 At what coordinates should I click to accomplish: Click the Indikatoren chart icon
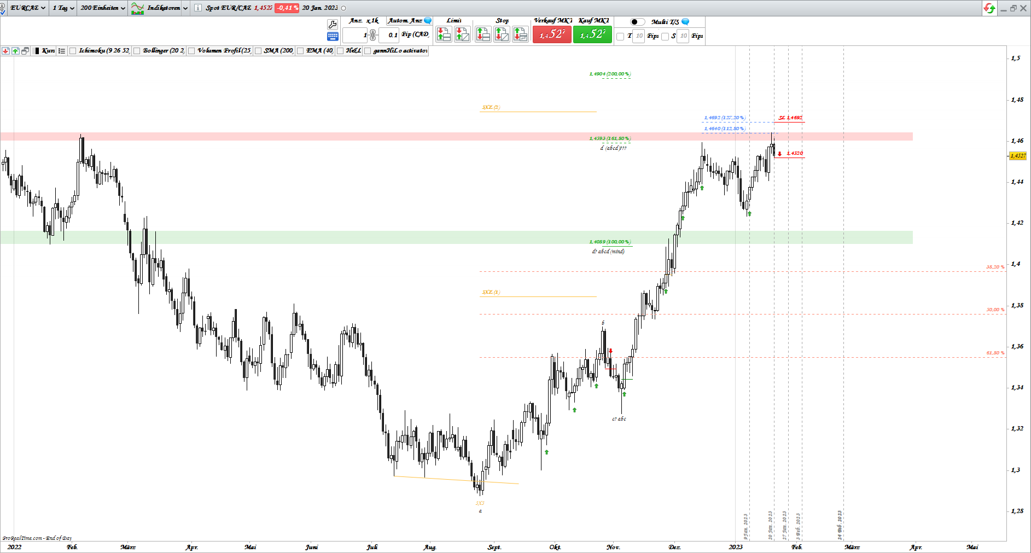(x=137, y=8)
